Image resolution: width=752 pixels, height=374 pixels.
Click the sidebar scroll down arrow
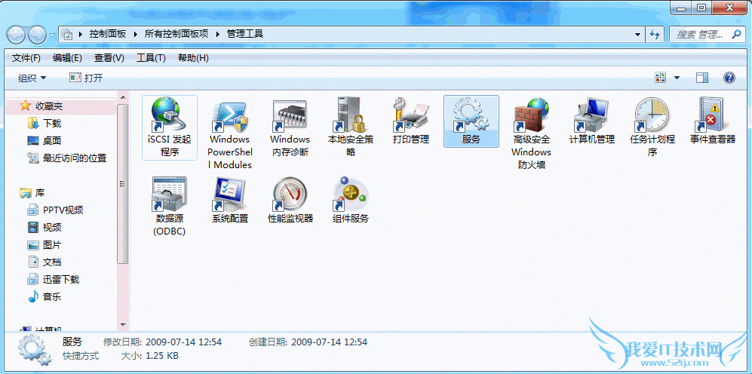122,324
